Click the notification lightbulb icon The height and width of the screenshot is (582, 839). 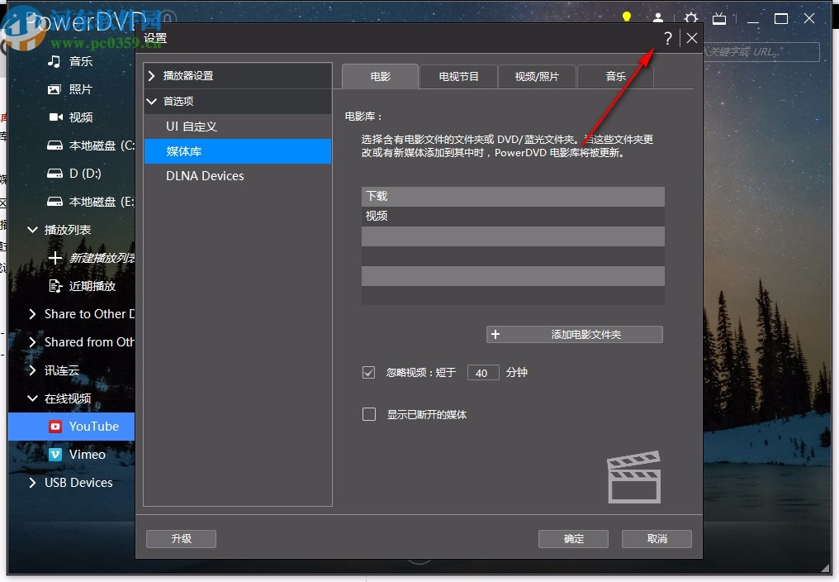(626, 17)
